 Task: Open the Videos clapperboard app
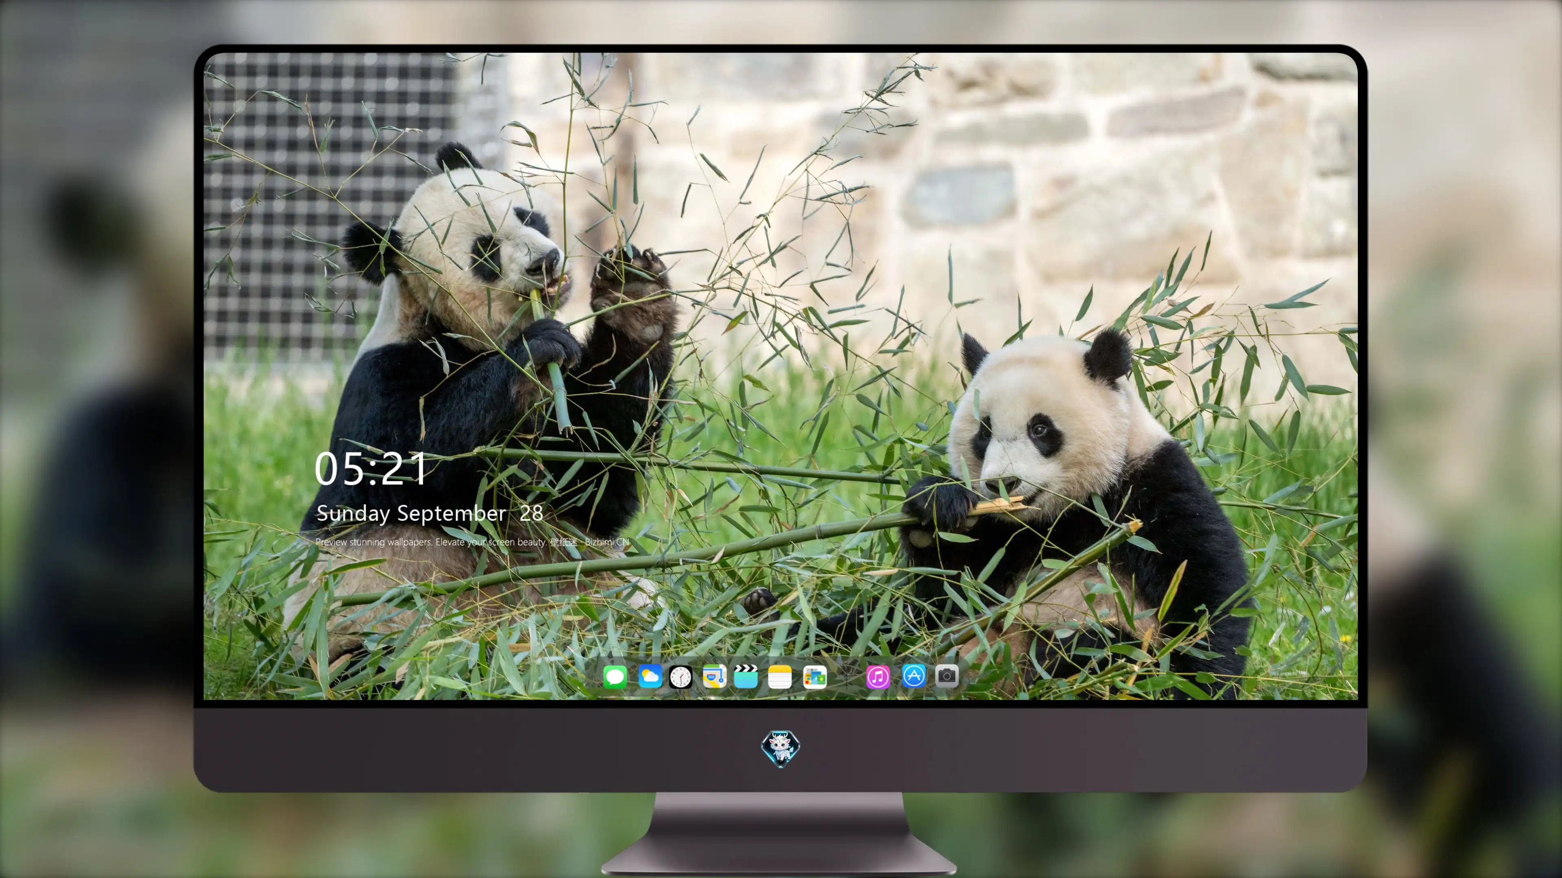[x=746, y=676]
